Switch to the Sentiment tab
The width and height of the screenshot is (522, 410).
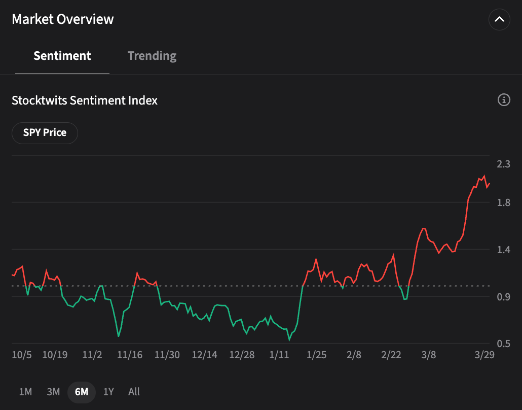62,56
